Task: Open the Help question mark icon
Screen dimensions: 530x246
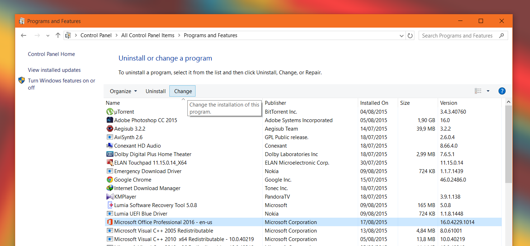Action: click(502, 91)
